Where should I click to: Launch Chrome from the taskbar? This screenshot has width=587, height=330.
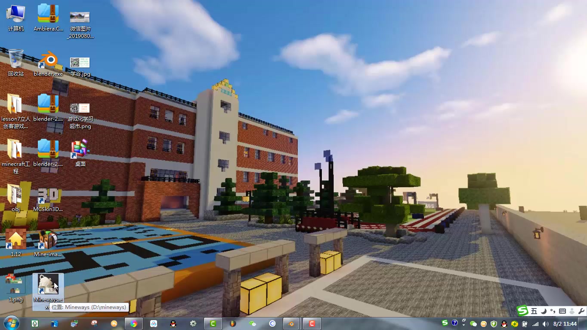[133, 323]
